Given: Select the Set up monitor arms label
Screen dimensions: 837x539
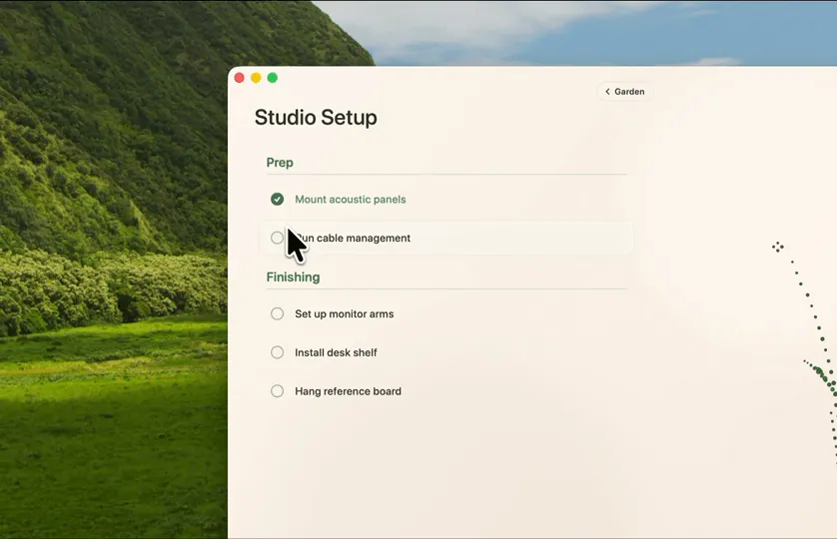Looking at the screenshot, I should 345,313.
